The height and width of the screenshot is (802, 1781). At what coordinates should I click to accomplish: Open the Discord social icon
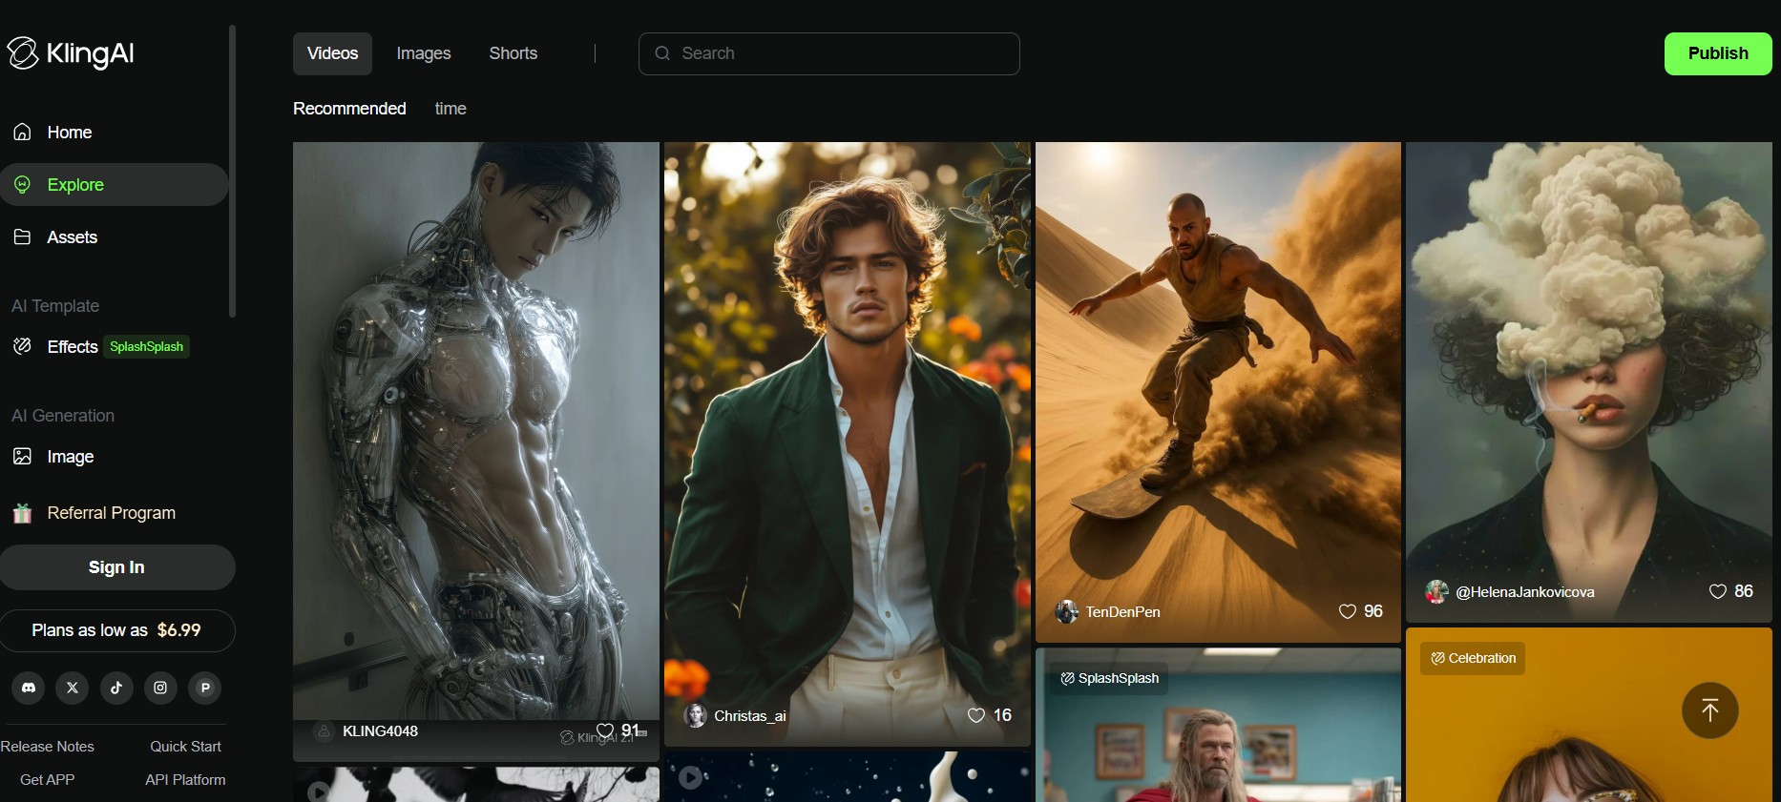click(29, 688)
